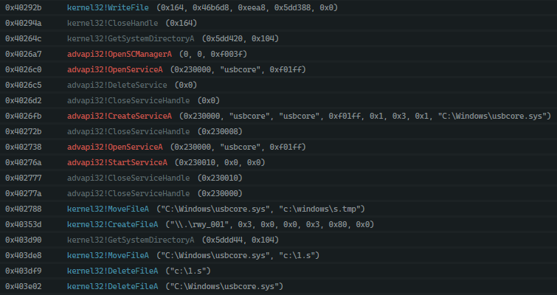Select advapi32!CreateServiceA call
The width and height of the screenshot is (557, 295).
click(120, 116)
